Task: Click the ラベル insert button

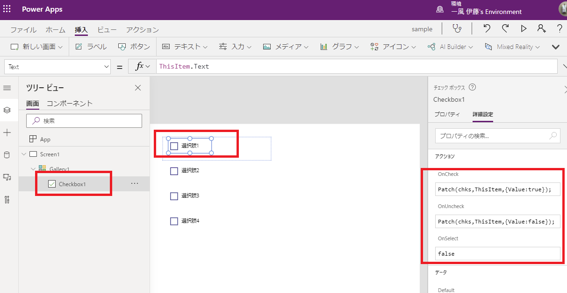Action: 91,47
